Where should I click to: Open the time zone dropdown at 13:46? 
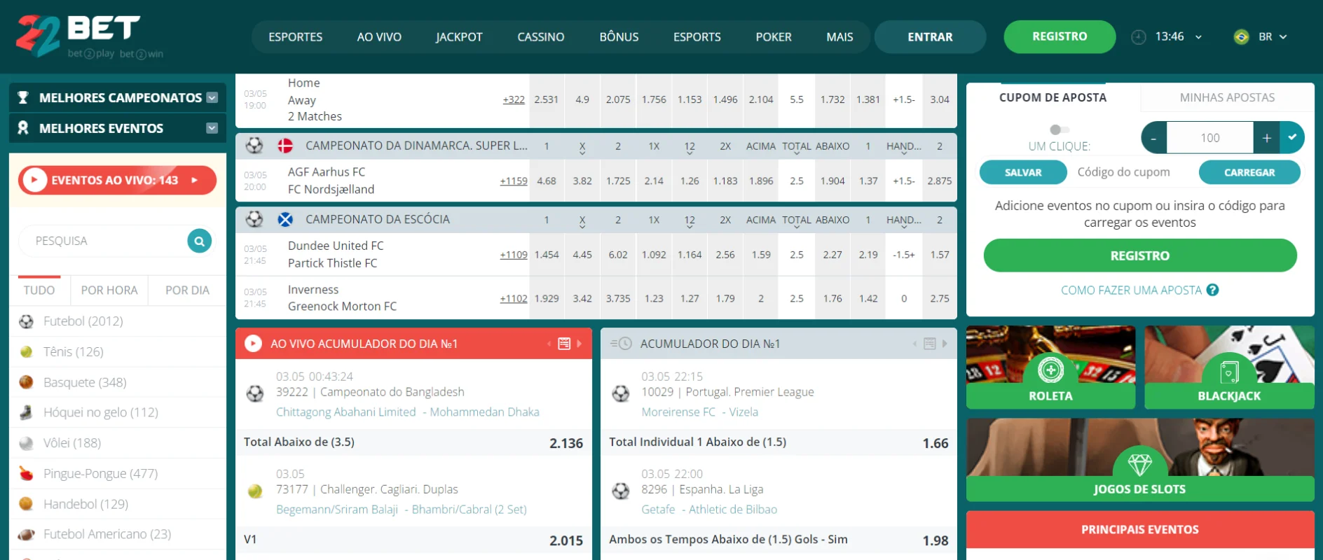tap(1198, 37)
